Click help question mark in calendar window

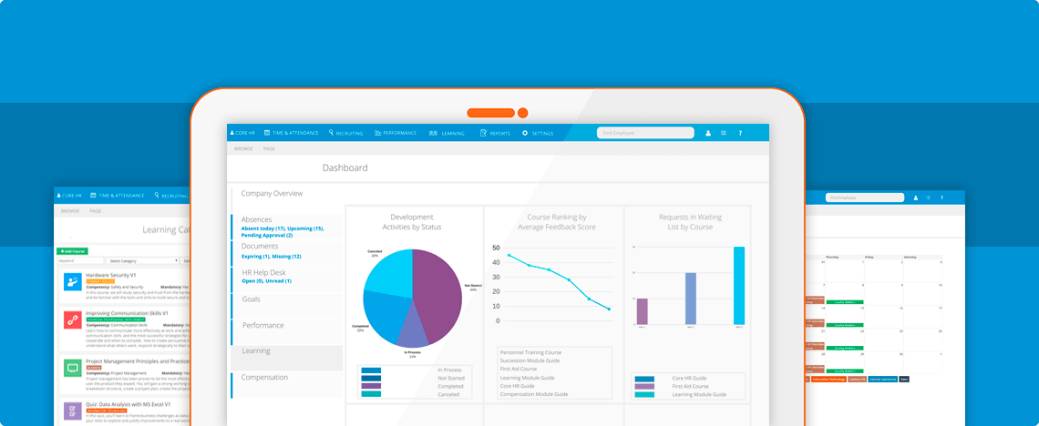pos(941,198)
